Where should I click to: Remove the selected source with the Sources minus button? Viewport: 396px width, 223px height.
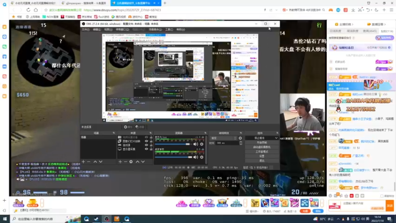(125, 162)
